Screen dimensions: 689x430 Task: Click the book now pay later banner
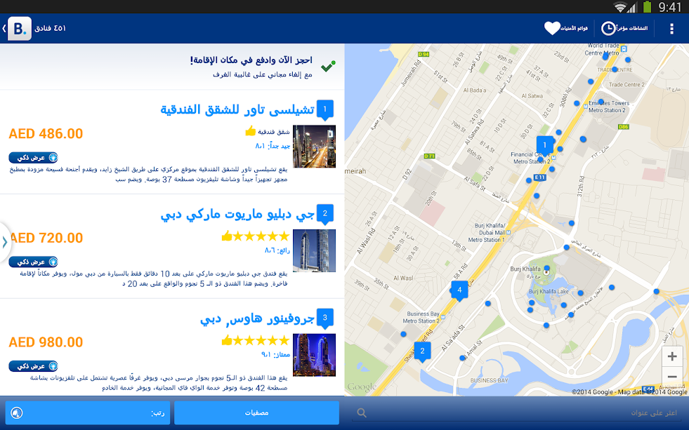tap(172, 67)
